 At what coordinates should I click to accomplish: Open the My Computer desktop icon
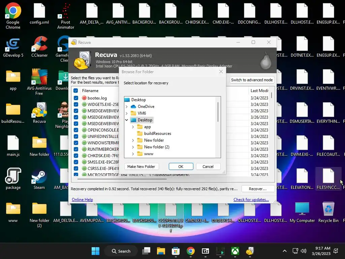302,212
